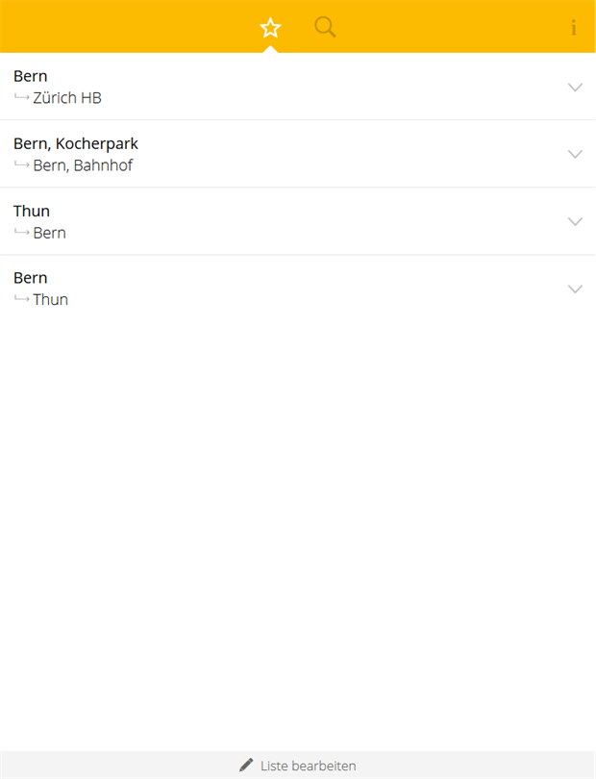This screenshot has width=596, height=779.
Task: Expand the Bern to Thun chevron
Action: pos(575,289)
